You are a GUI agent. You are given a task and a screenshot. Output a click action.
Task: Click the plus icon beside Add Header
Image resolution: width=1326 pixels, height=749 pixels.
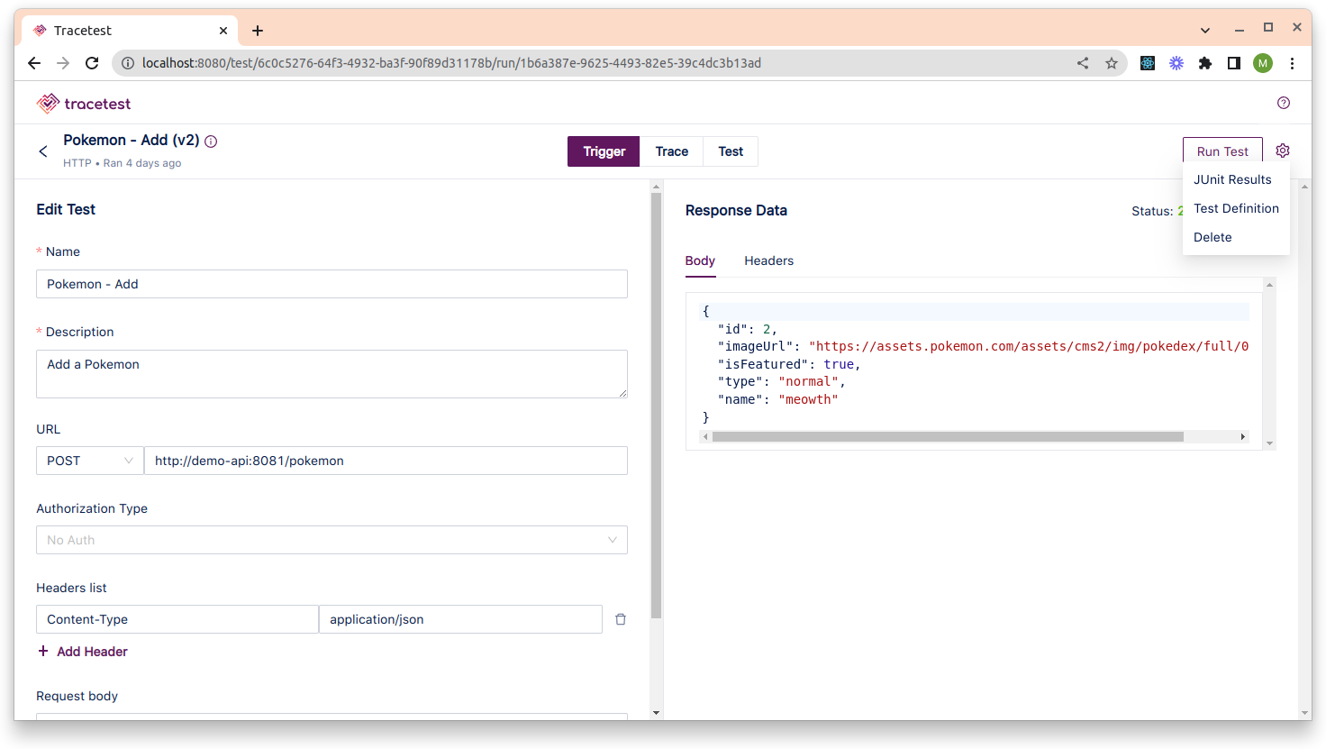(x=43, y=651)
